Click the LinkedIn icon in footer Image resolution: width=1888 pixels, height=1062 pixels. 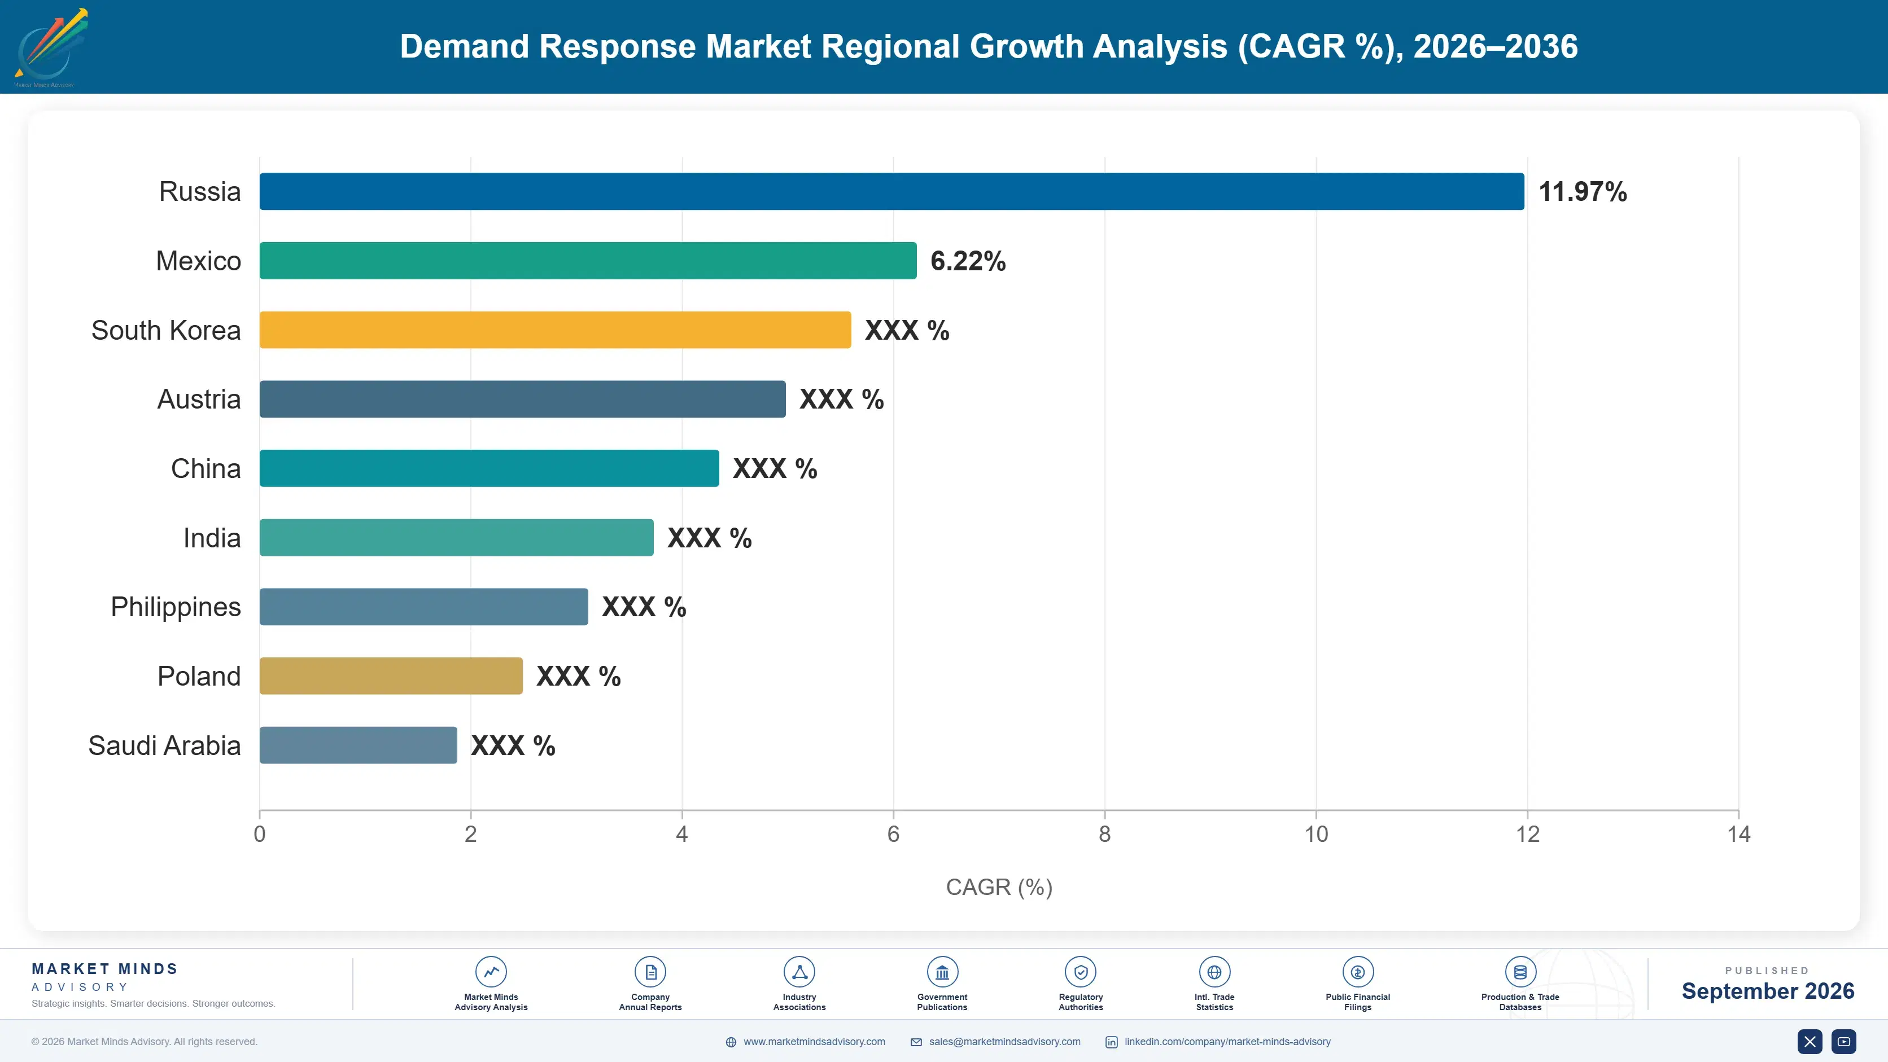pos(1111,1042)
